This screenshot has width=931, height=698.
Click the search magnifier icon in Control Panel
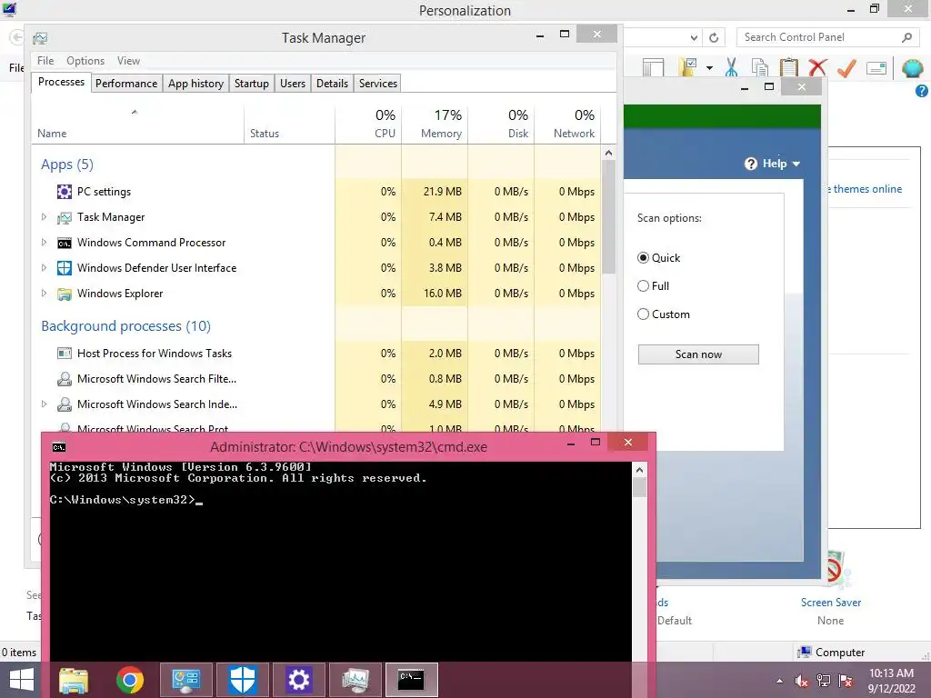906,37
